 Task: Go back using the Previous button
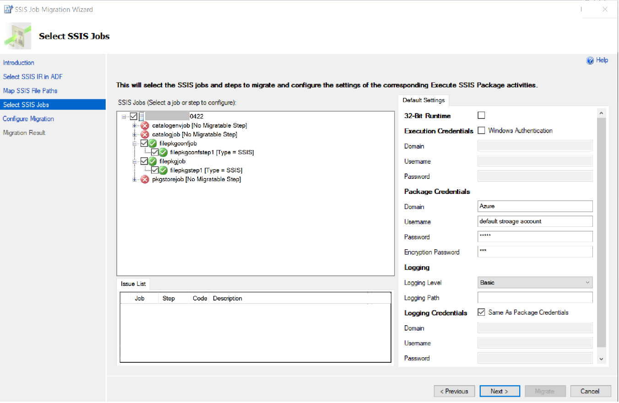pos(454,391)
